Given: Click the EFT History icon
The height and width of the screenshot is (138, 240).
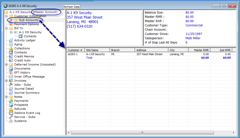Looking at the screenshot, I should (11, 72).
